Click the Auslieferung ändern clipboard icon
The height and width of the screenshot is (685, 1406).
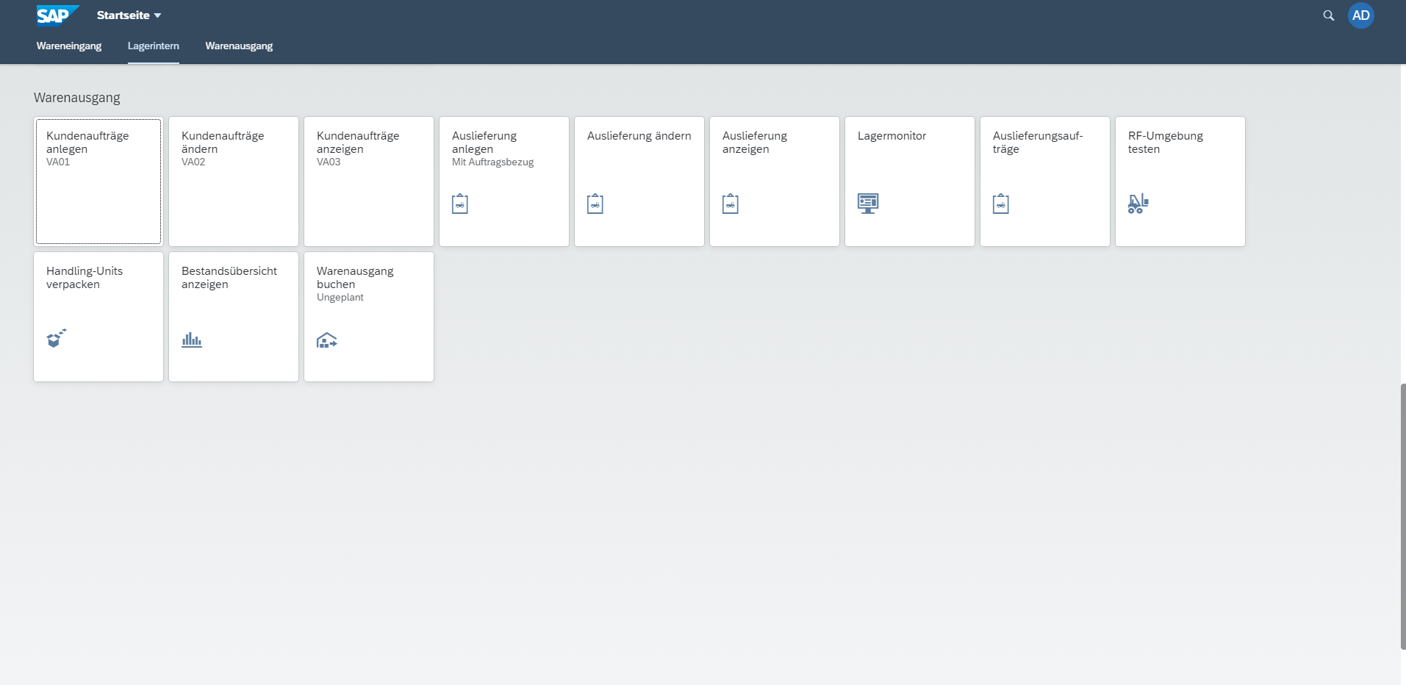click(x=595, y=204)
